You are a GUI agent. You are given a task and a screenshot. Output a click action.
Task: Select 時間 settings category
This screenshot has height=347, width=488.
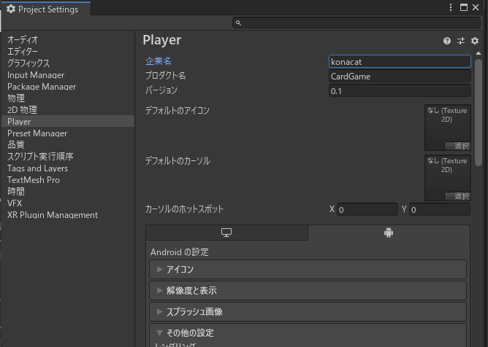pyautogui.click(x=68, y=192)
